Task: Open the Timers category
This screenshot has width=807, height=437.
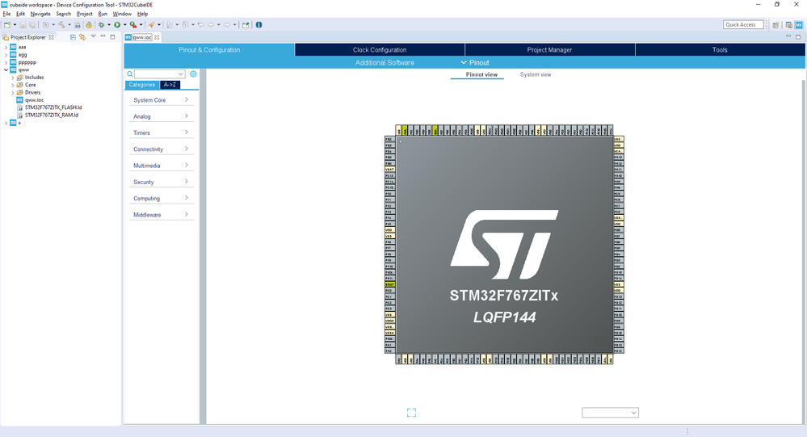Action: click(x=161, y=132)
